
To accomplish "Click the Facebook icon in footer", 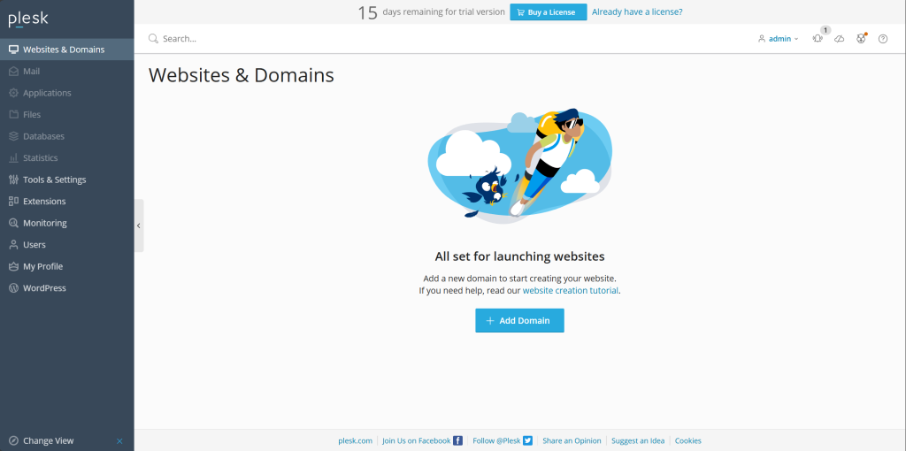I will [457, 440].
